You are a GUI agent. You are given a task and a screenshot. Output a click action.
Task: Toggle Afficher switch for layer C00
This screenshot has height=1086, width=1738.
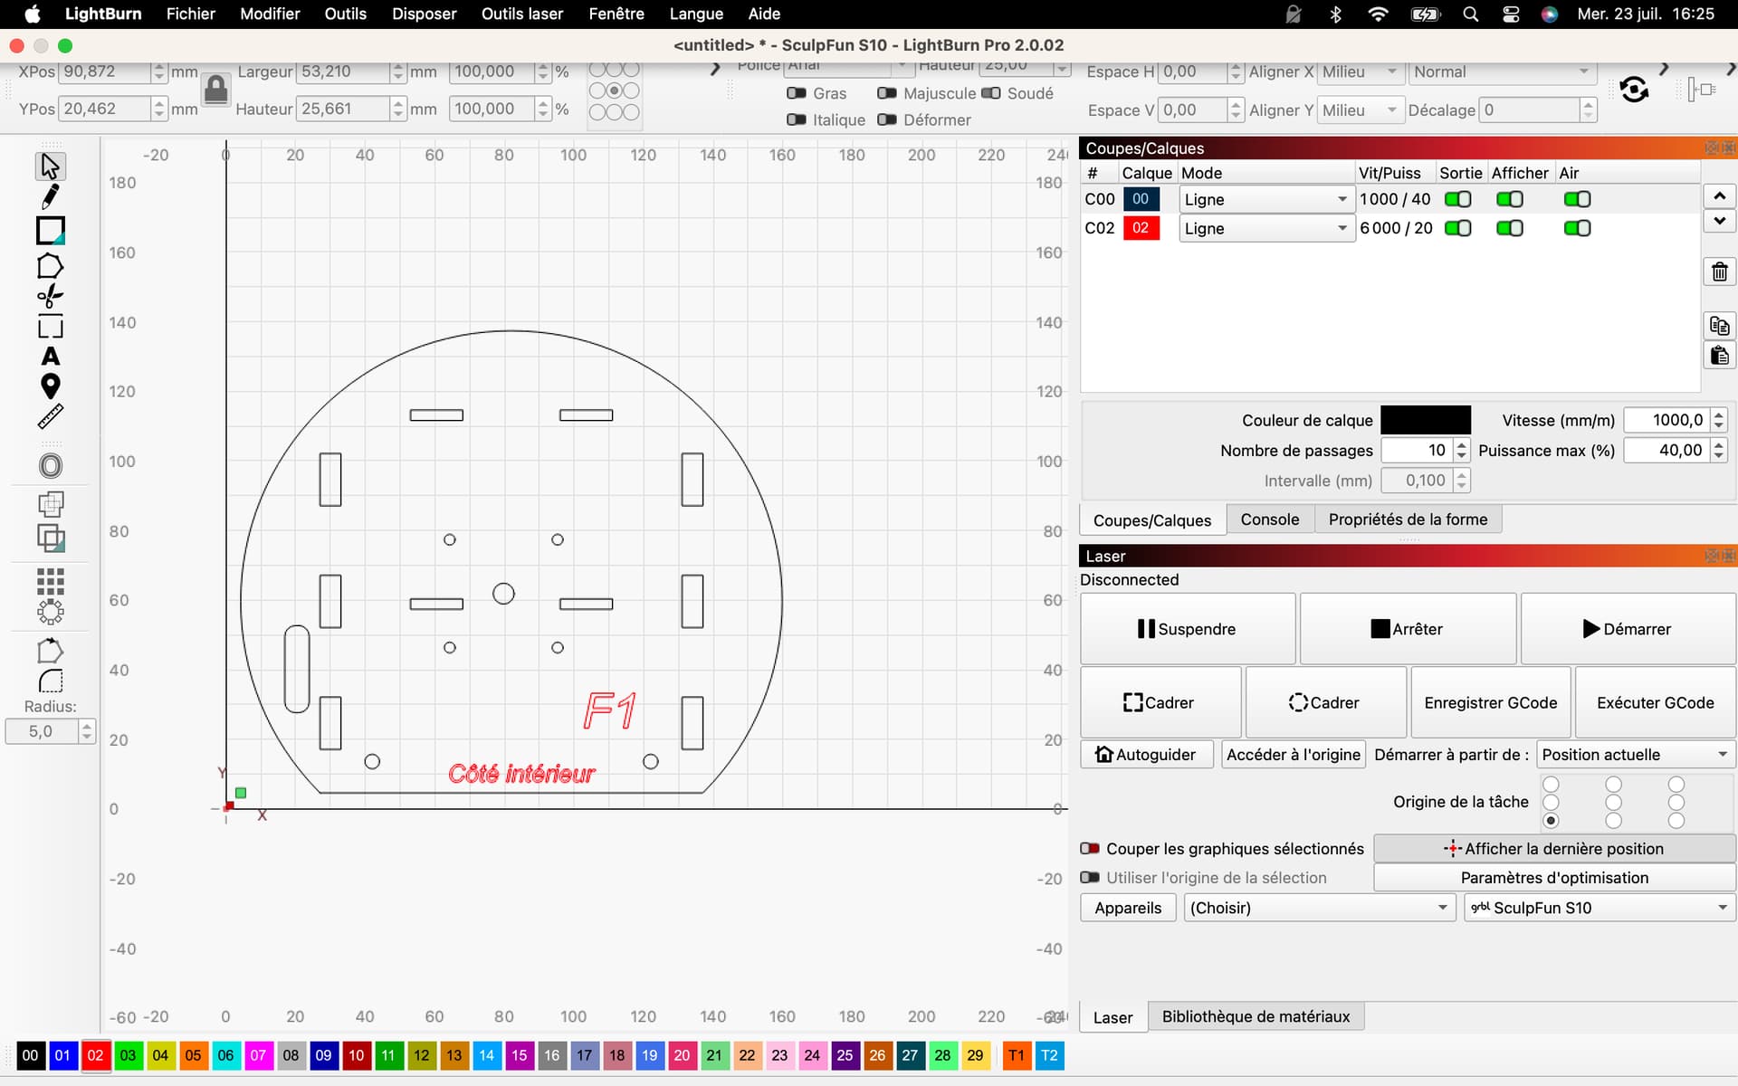tap(1509, 199)
